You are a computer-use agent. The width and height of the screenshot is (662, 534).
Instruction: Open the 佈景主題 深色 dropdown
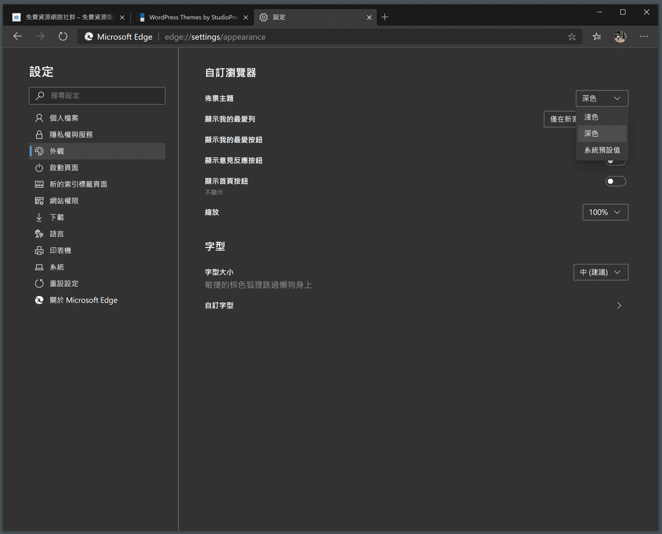click(x=601, y=98)
